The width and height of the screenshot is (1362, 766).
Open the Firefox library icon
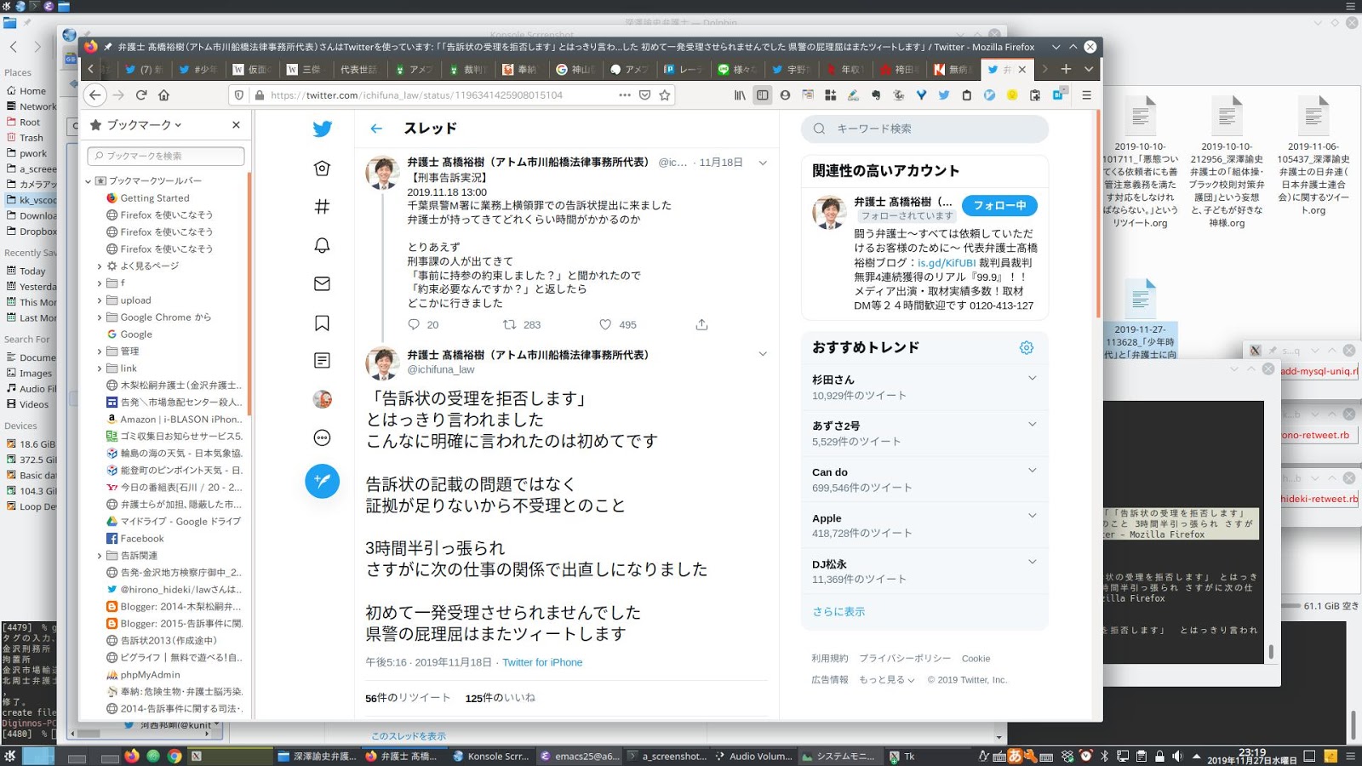(740, 95)
